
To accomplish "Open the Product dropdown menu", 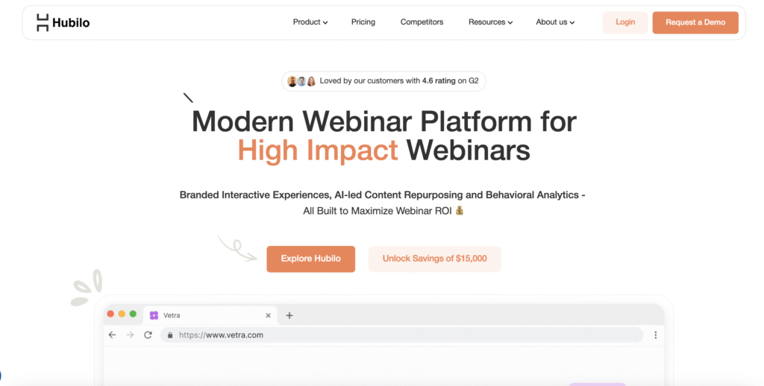I will coord(310,22).
